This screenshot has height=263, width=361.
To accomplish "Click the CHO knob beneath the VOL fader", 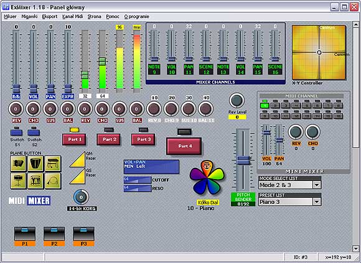I will click(x=33, y=109).
